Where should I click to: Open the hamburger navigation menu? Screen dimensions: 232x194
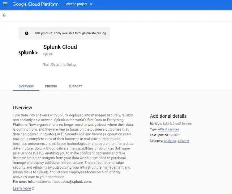pyautogui.click(x=5, y=4)
